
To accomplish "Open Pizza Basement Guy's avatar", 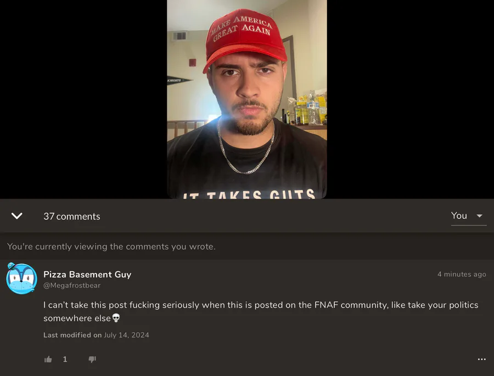I will 22,279.
